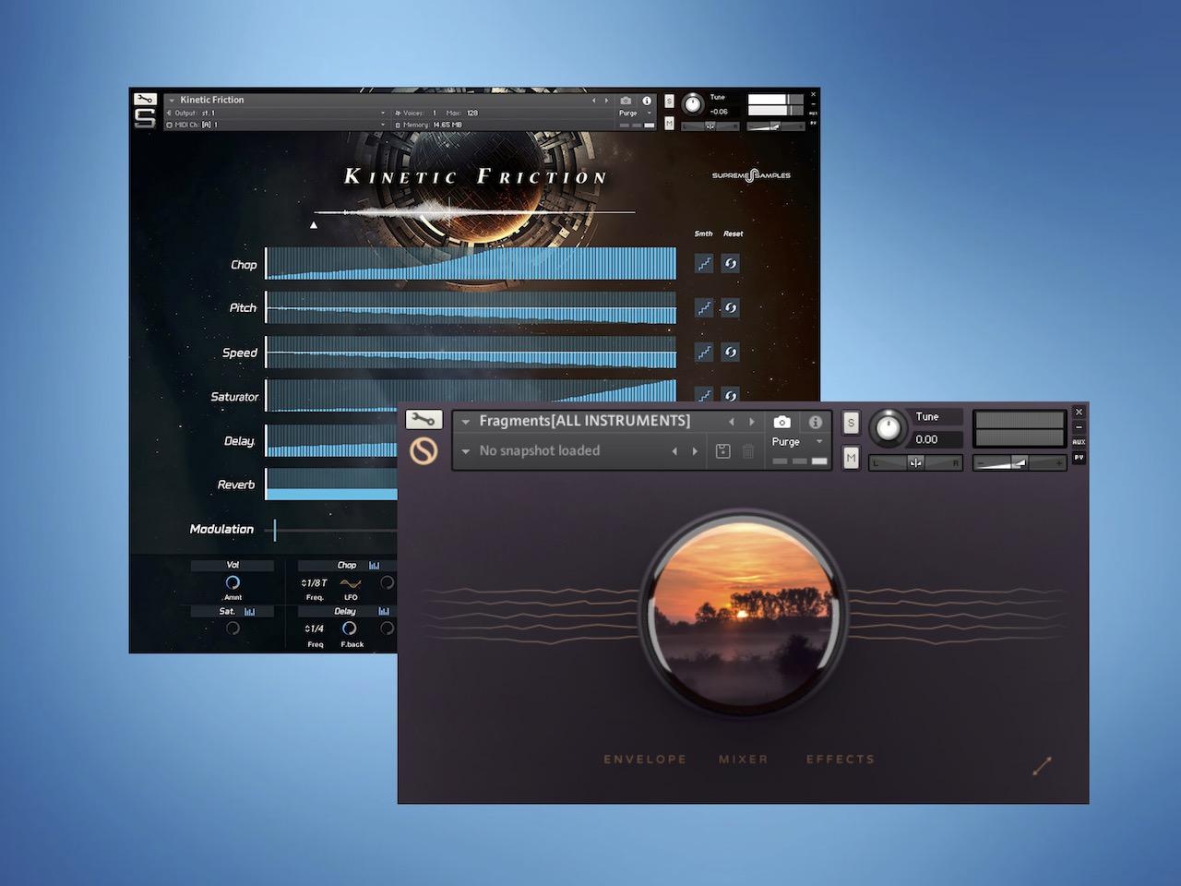1181x886 pixels.
Task: Expand the Fragments instrument name dropdown
Action: pos(466,422)
